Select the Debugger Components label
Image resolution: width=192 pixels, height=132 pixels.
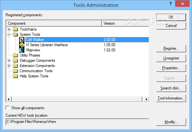click(37, 60)
